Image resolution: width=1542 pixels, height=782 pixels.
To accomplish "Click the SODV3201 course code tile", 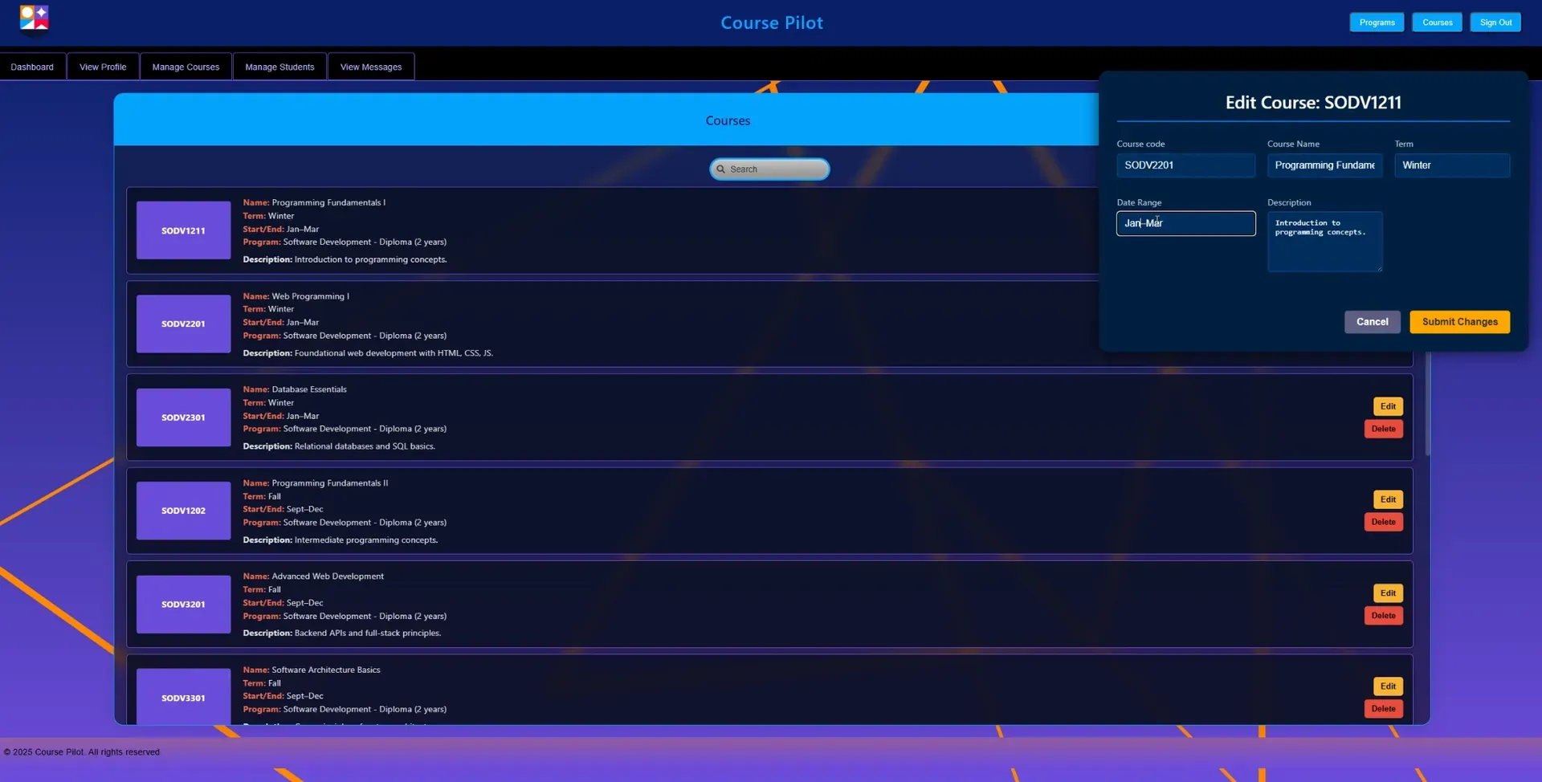I will (x=183, y=605).
